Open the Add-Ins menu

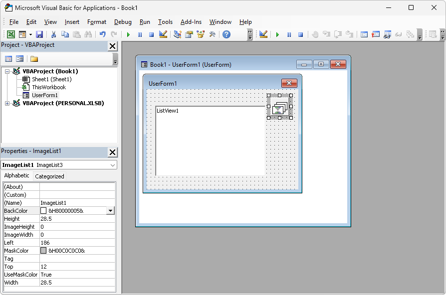(x=191, y=22)
